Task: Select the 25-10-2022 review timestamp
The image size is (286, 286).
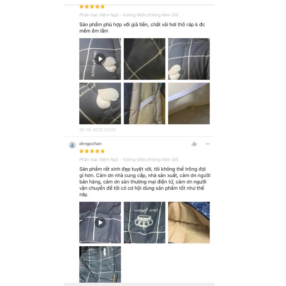Action: coord(98,130)
